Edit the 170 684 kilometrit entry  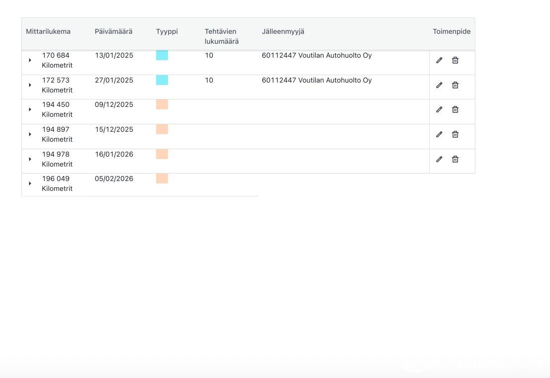coord(439,60)
